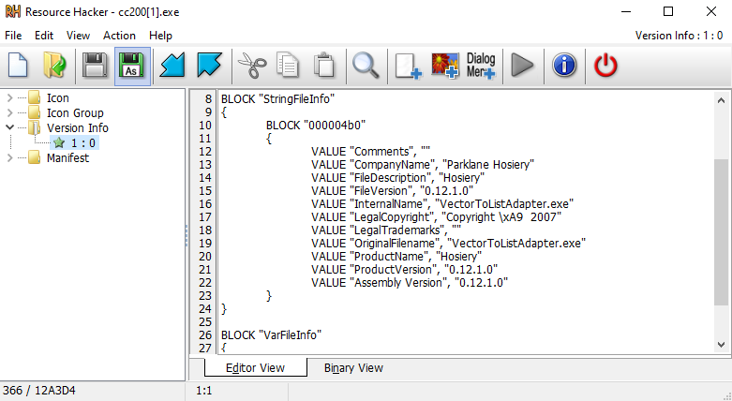Click the editor scrollbar down arrow
This screenshot has height=401, width=732.
722,345
